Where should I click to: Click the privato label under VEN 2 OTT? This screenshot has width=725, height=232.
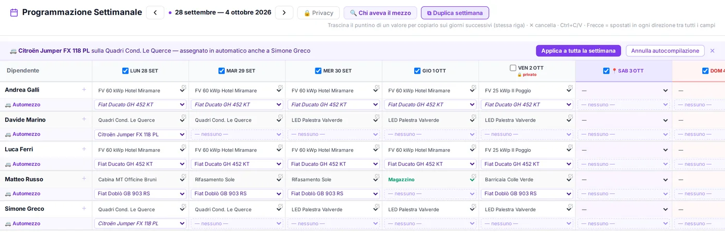[530, 75]
